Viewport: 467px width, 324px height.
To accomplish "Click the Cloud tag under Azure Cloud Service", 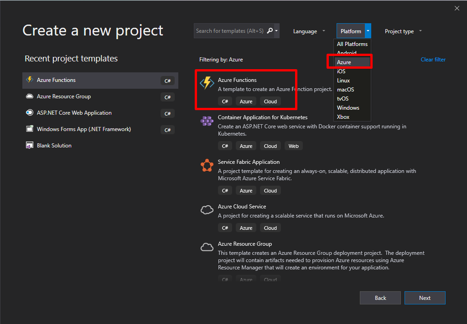I will pos(270,228).
